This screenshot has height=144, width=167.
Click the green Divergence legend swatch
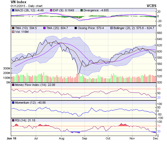82,10
